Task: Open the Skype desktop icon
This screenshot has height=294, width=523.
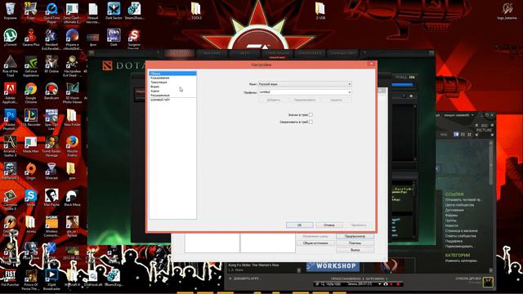Action: click(31, 198)
